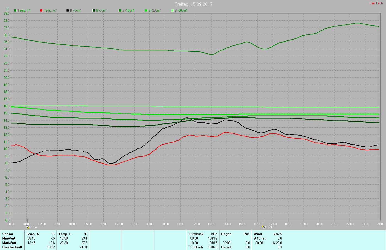Click the pressure maximum time '10:20'
Screen dimensions: 386x250
tap(194, 243)
